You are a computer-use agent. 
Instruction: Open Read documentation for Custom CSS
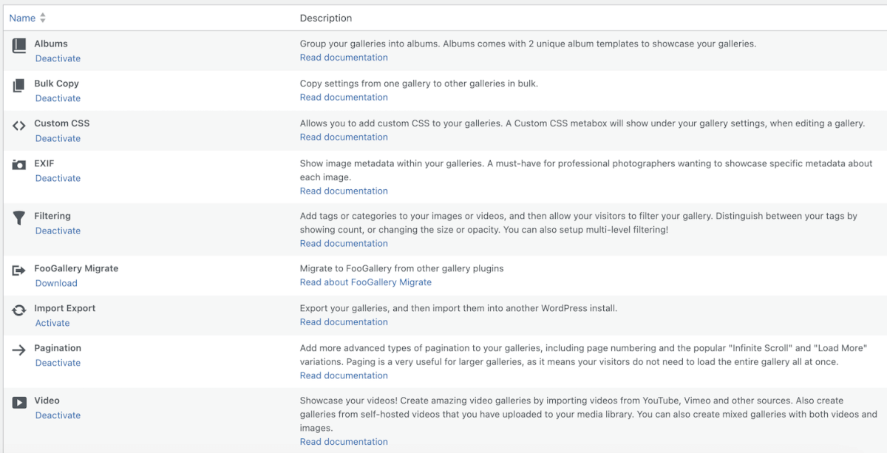coord(344,137)
